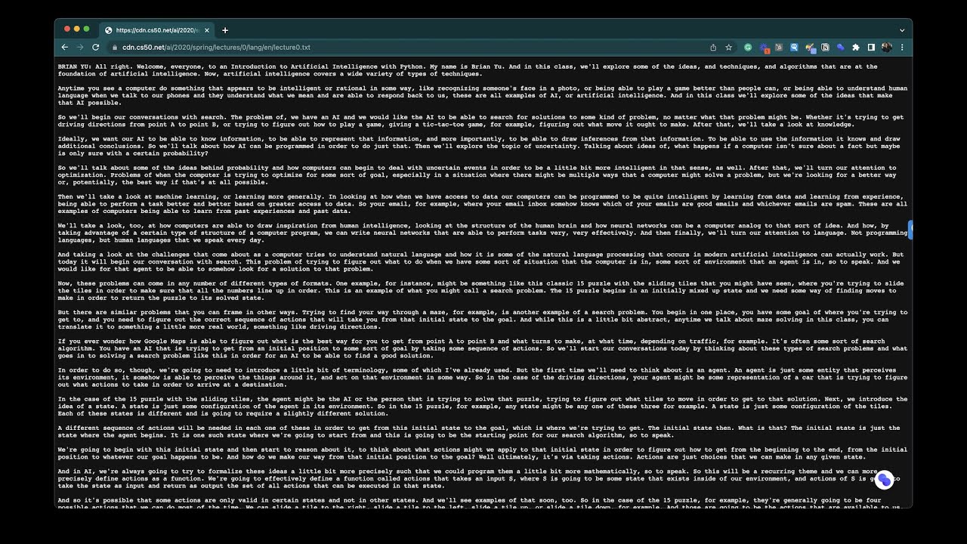The image size is (967, 544).
Task: Click paragraph starting 'Anytime you see a computer'
Action: (483, 95)
